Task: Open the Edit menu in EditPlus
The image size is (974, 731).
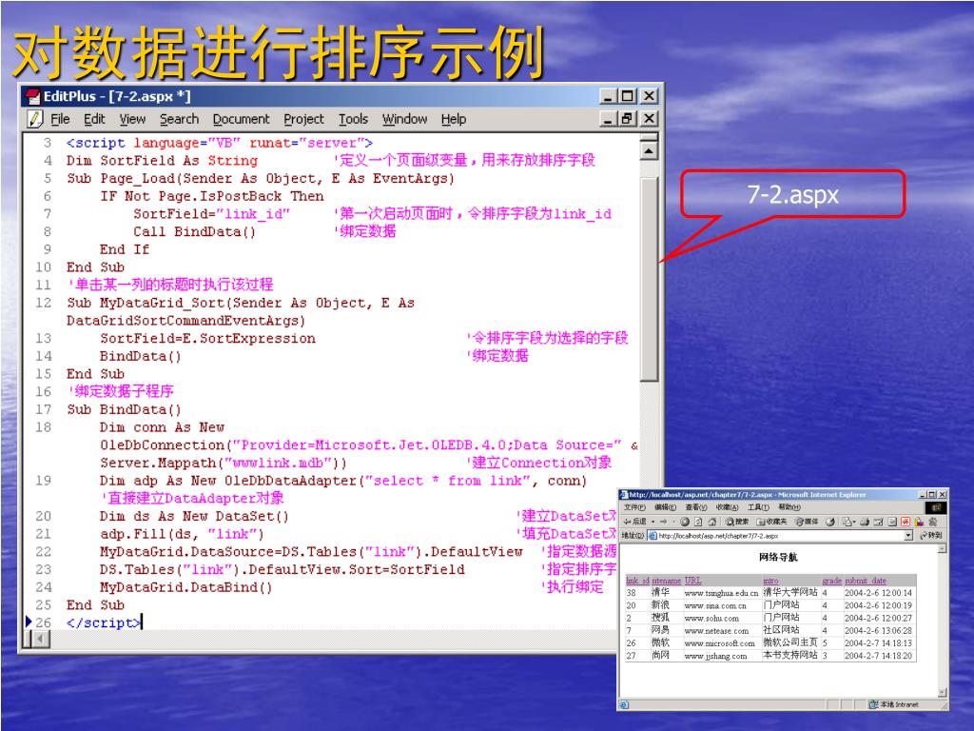Action: pos(94,119)
